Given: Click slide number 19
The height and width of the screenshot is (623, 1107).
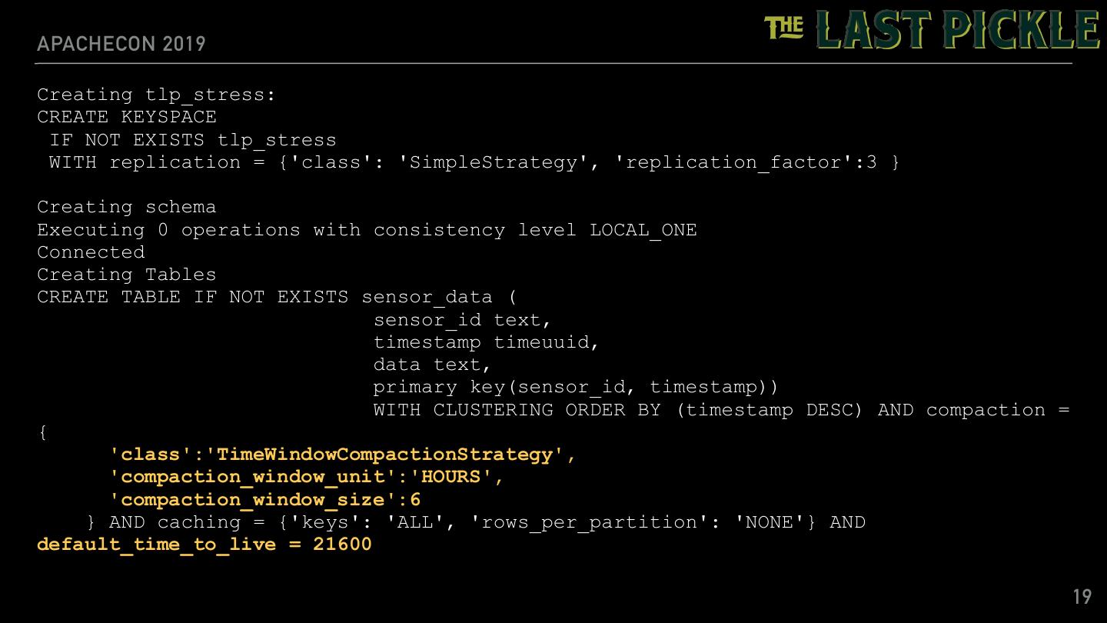Looking at the screenshot, I should (x=1082, y=597).
